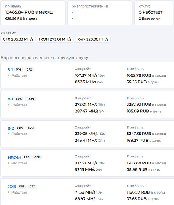Click the RVN badge on worker 8-2
The height and width of the screenshot is (205, 174).
pyautogui.click(x=30, y=128)
